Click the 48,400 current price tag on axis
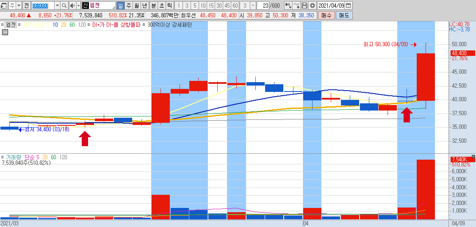 coord(462,53)
